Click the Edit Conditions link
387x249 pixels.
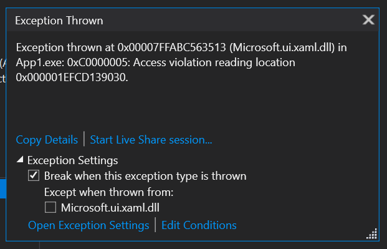[199, 225]
